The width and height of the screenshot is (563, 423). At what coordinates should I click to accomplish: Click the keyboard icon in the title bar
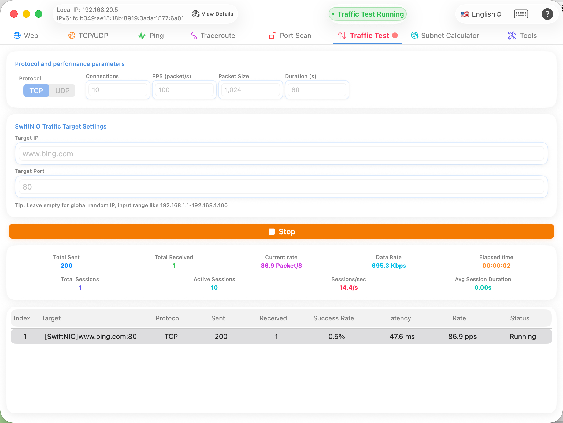pyautogui.click(x=521, y=14)
